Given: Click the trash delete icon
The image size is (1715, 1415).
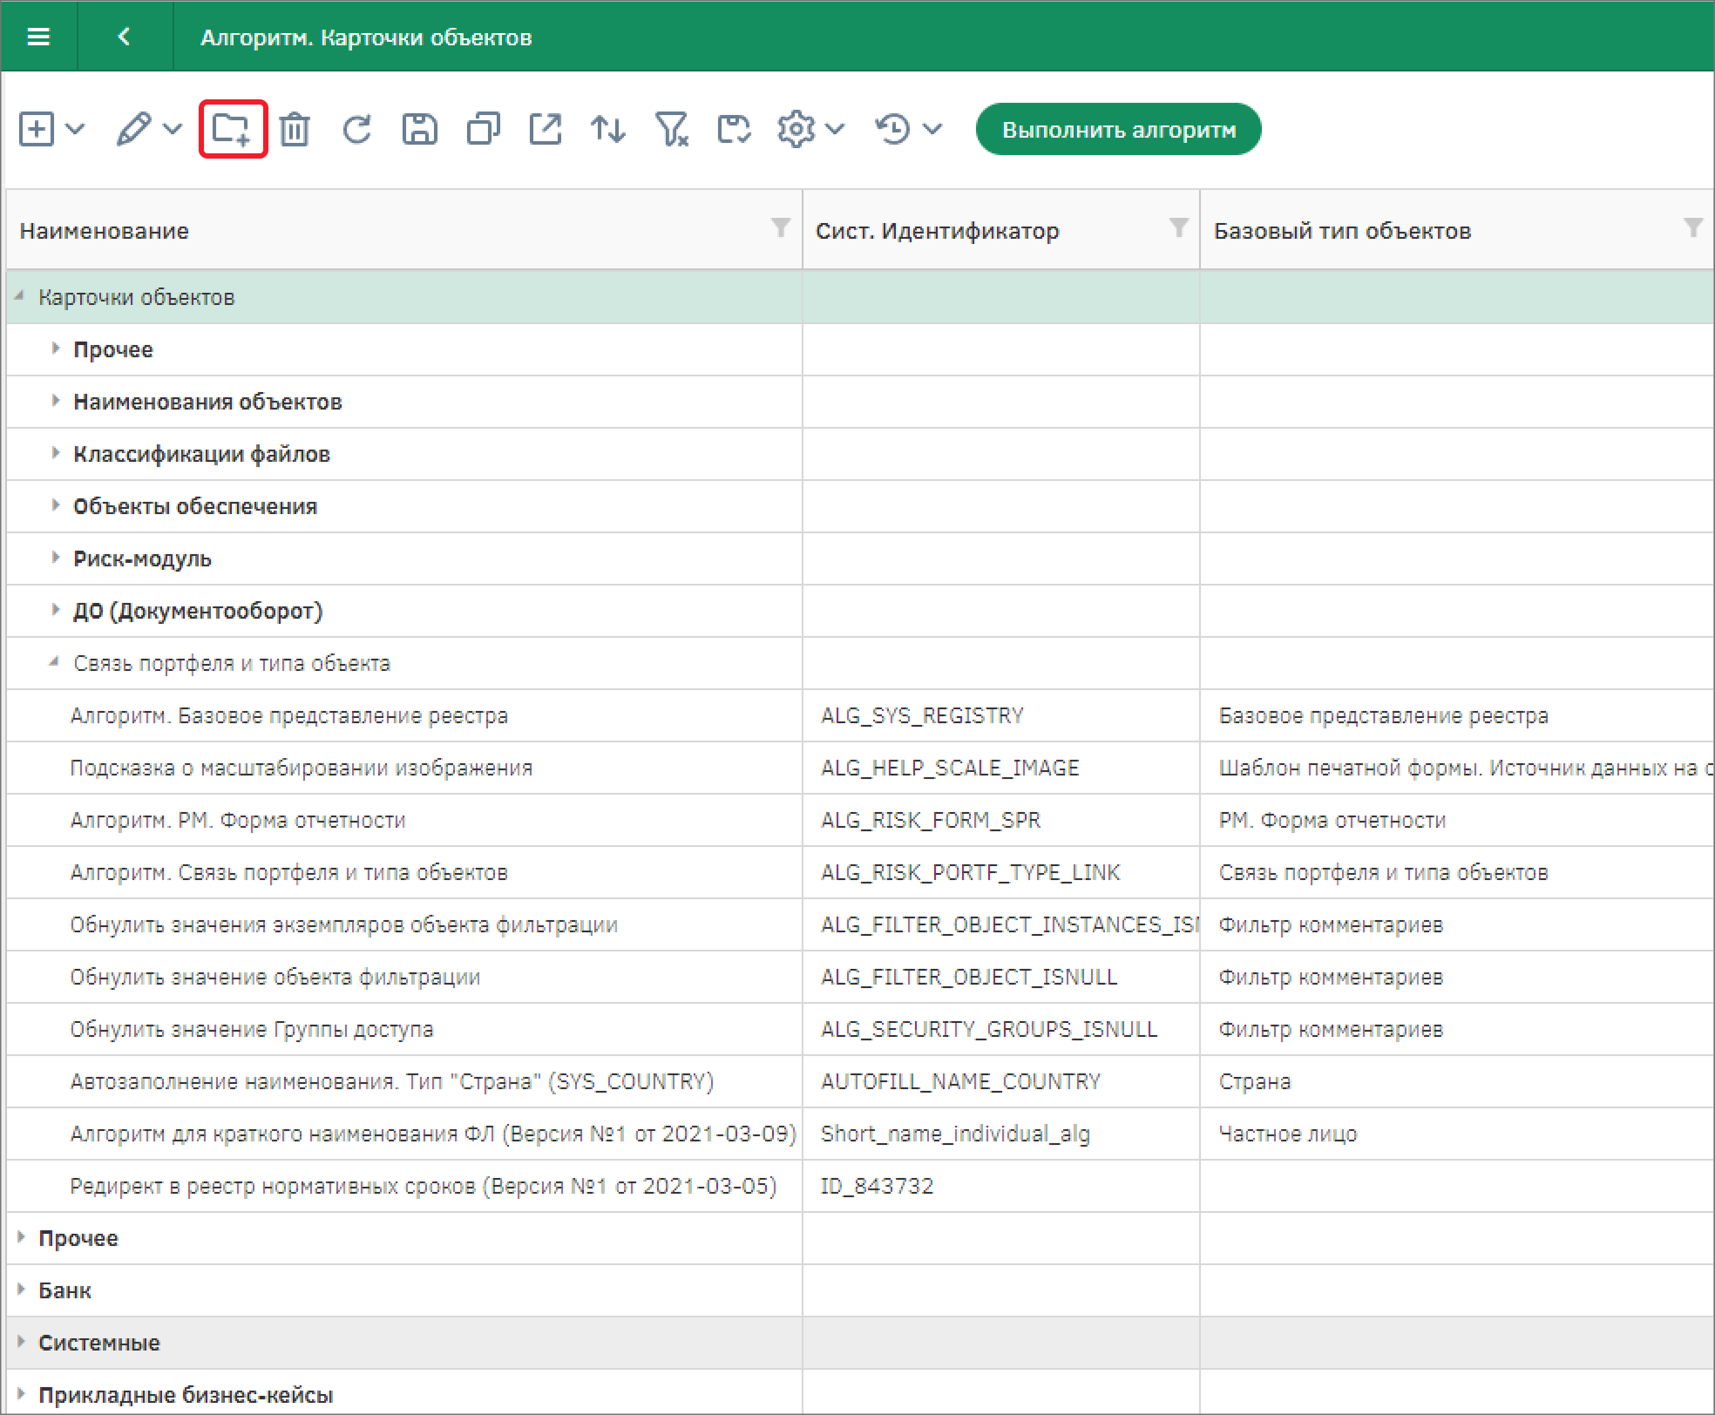Looking at the screenshot, I should point(295,130).
